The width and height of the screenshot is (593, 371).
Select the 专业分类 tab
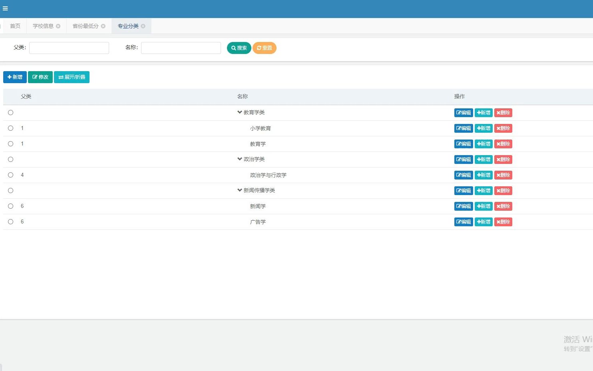128,26
